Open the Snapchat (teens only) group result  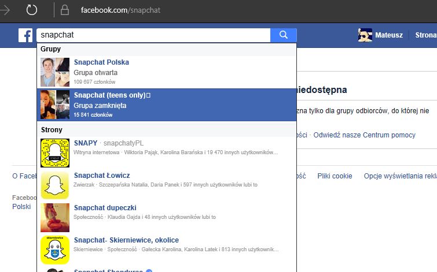tap(167, 105)
